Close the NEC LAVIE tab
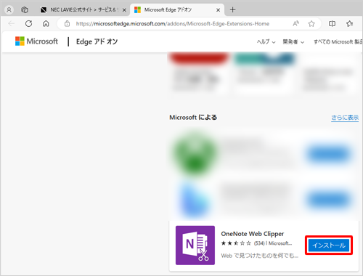The width and height of the screenshot is (363, 276). (x=124, y=10)
